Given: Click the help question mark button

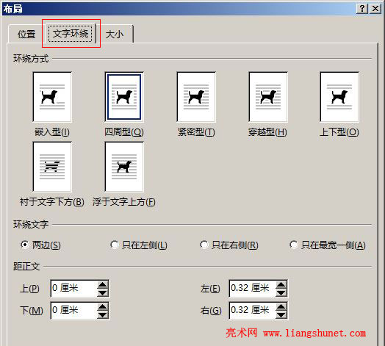Looking at the screenshot, I should (362, 9).
